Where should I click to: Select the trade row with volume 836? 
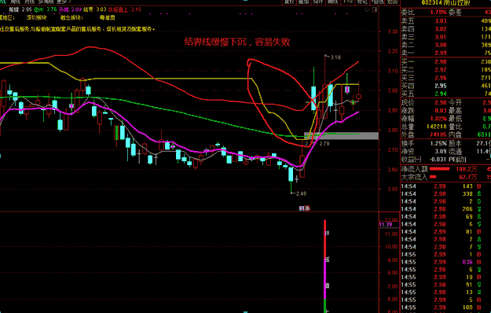click(x=446, y=262)
